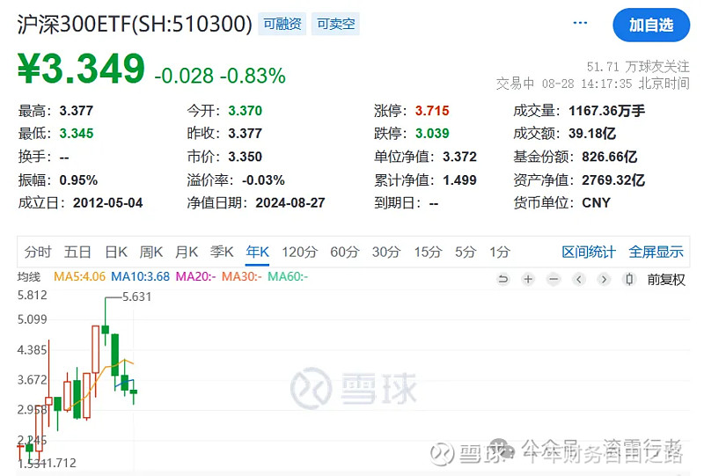This screenshot has width=704, height=476.
Task: Click the 加自选 add-to-watchlist button
Action: (651, 26)
